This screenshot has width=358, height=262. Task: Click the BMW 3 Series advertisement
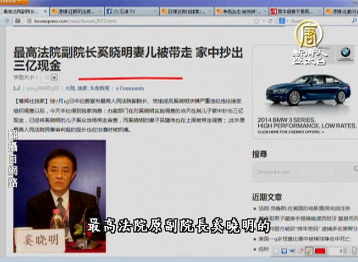point(304,92)
